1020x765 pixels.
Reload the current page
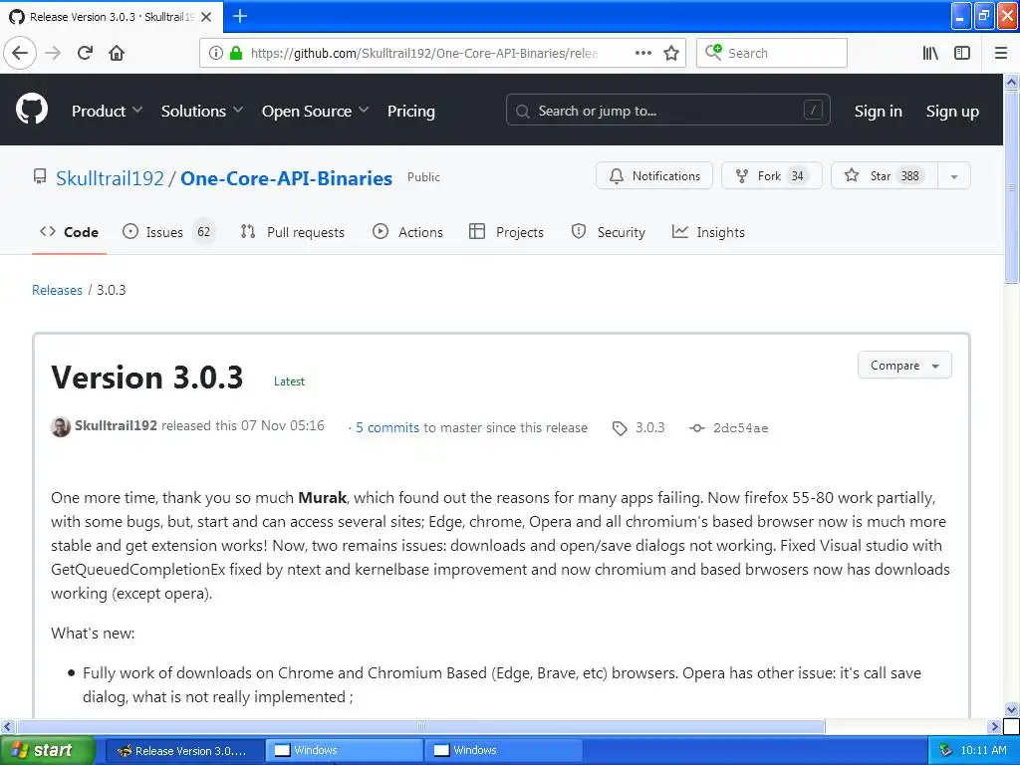tap(86, 53)
